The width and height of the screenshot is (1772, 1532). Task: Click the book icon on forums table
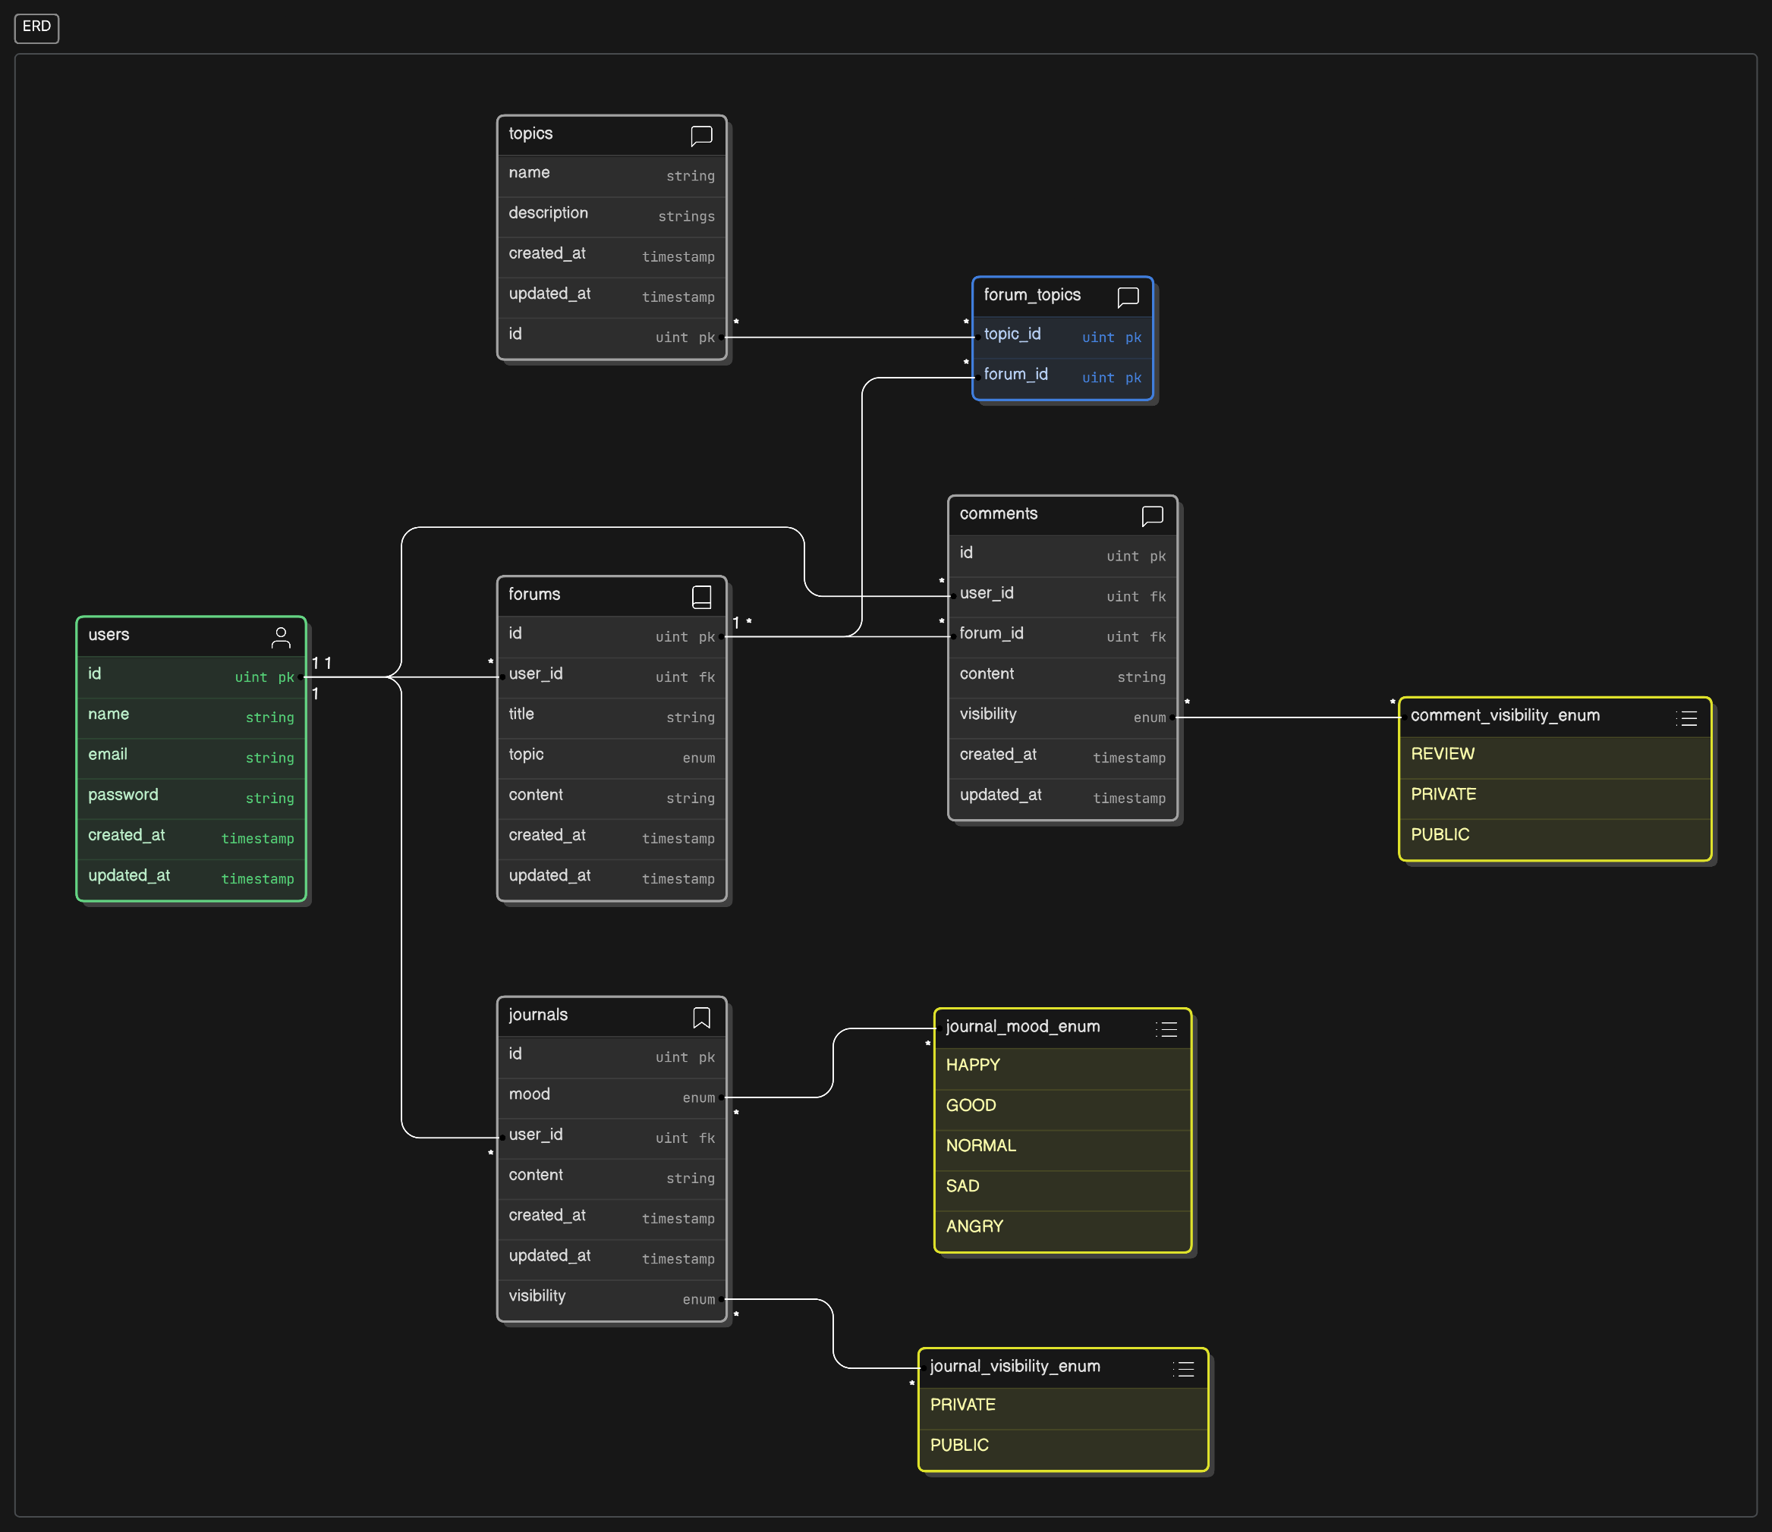701,597
